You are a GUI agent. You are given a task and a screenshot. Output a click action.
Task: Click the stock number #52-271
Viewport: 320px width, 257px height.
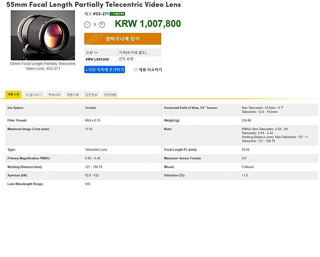pos(100,14)
